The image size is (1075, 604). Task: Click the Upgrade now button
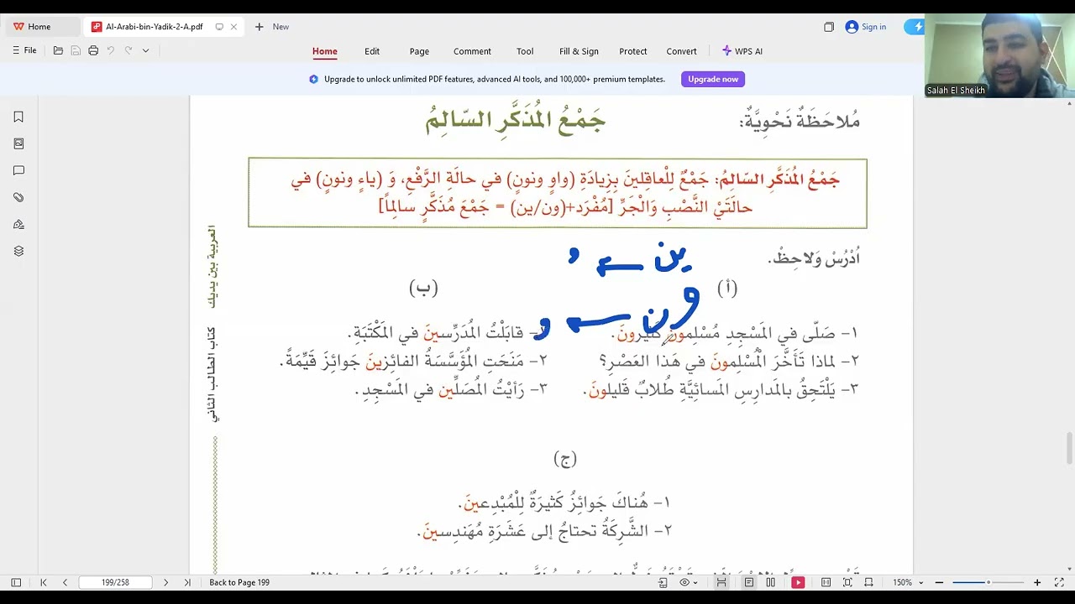pos(713,79)
